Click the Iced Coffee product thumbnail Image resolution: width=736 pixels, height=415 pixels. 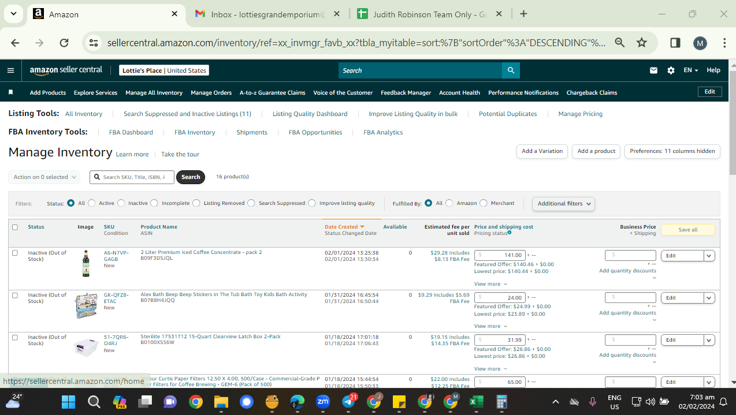[86, 263]
